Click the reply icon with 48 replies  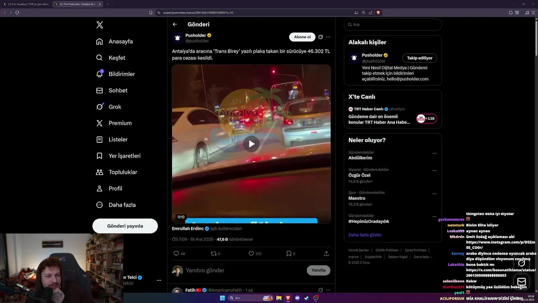[x=176, y=254]
